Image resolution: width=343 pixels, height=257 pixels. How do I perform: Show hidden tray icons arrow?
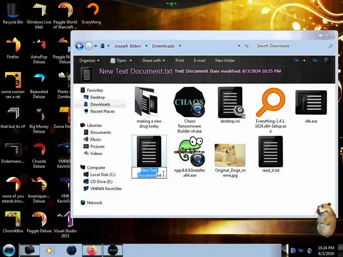click(x=284, y=251)
